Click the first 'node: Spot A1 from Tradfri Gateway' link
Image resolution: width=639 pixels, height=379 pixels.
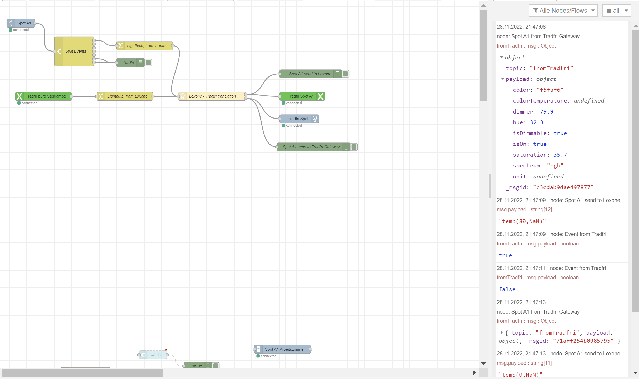pyautogui.click(x=538, y=36)
